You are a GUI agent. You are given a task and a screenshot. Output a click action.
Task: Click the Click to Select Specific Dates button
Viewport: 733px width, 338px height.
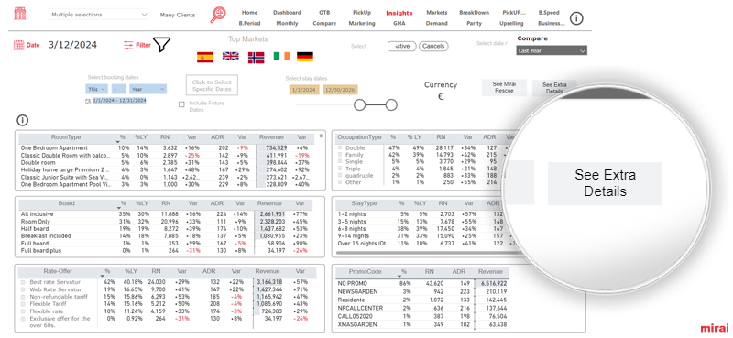point(212,85)
